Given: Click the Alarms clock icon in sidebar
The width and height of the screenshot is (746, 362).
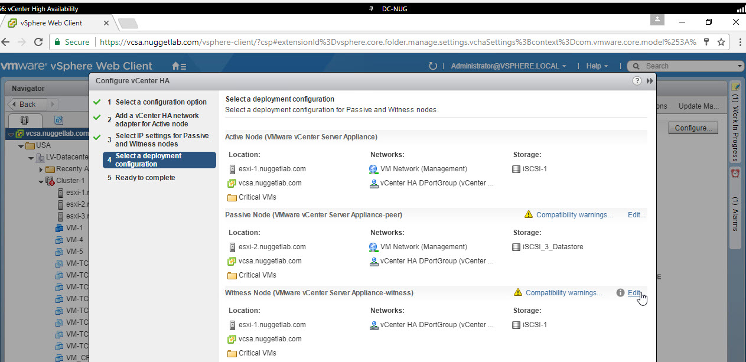Looking at the screenshot, I should 735,173.
